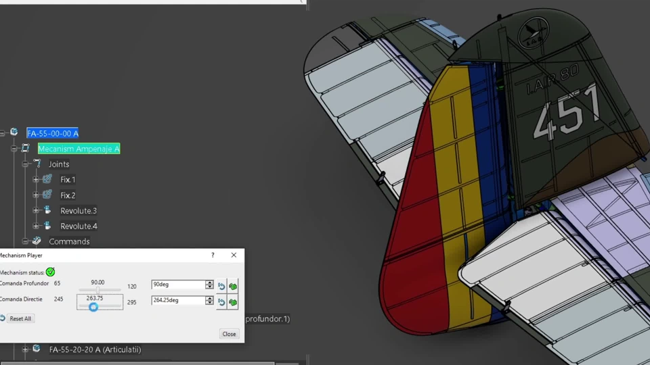Click the Comanda Directie slider handle
650x365 pixels.
click(93, 307)
